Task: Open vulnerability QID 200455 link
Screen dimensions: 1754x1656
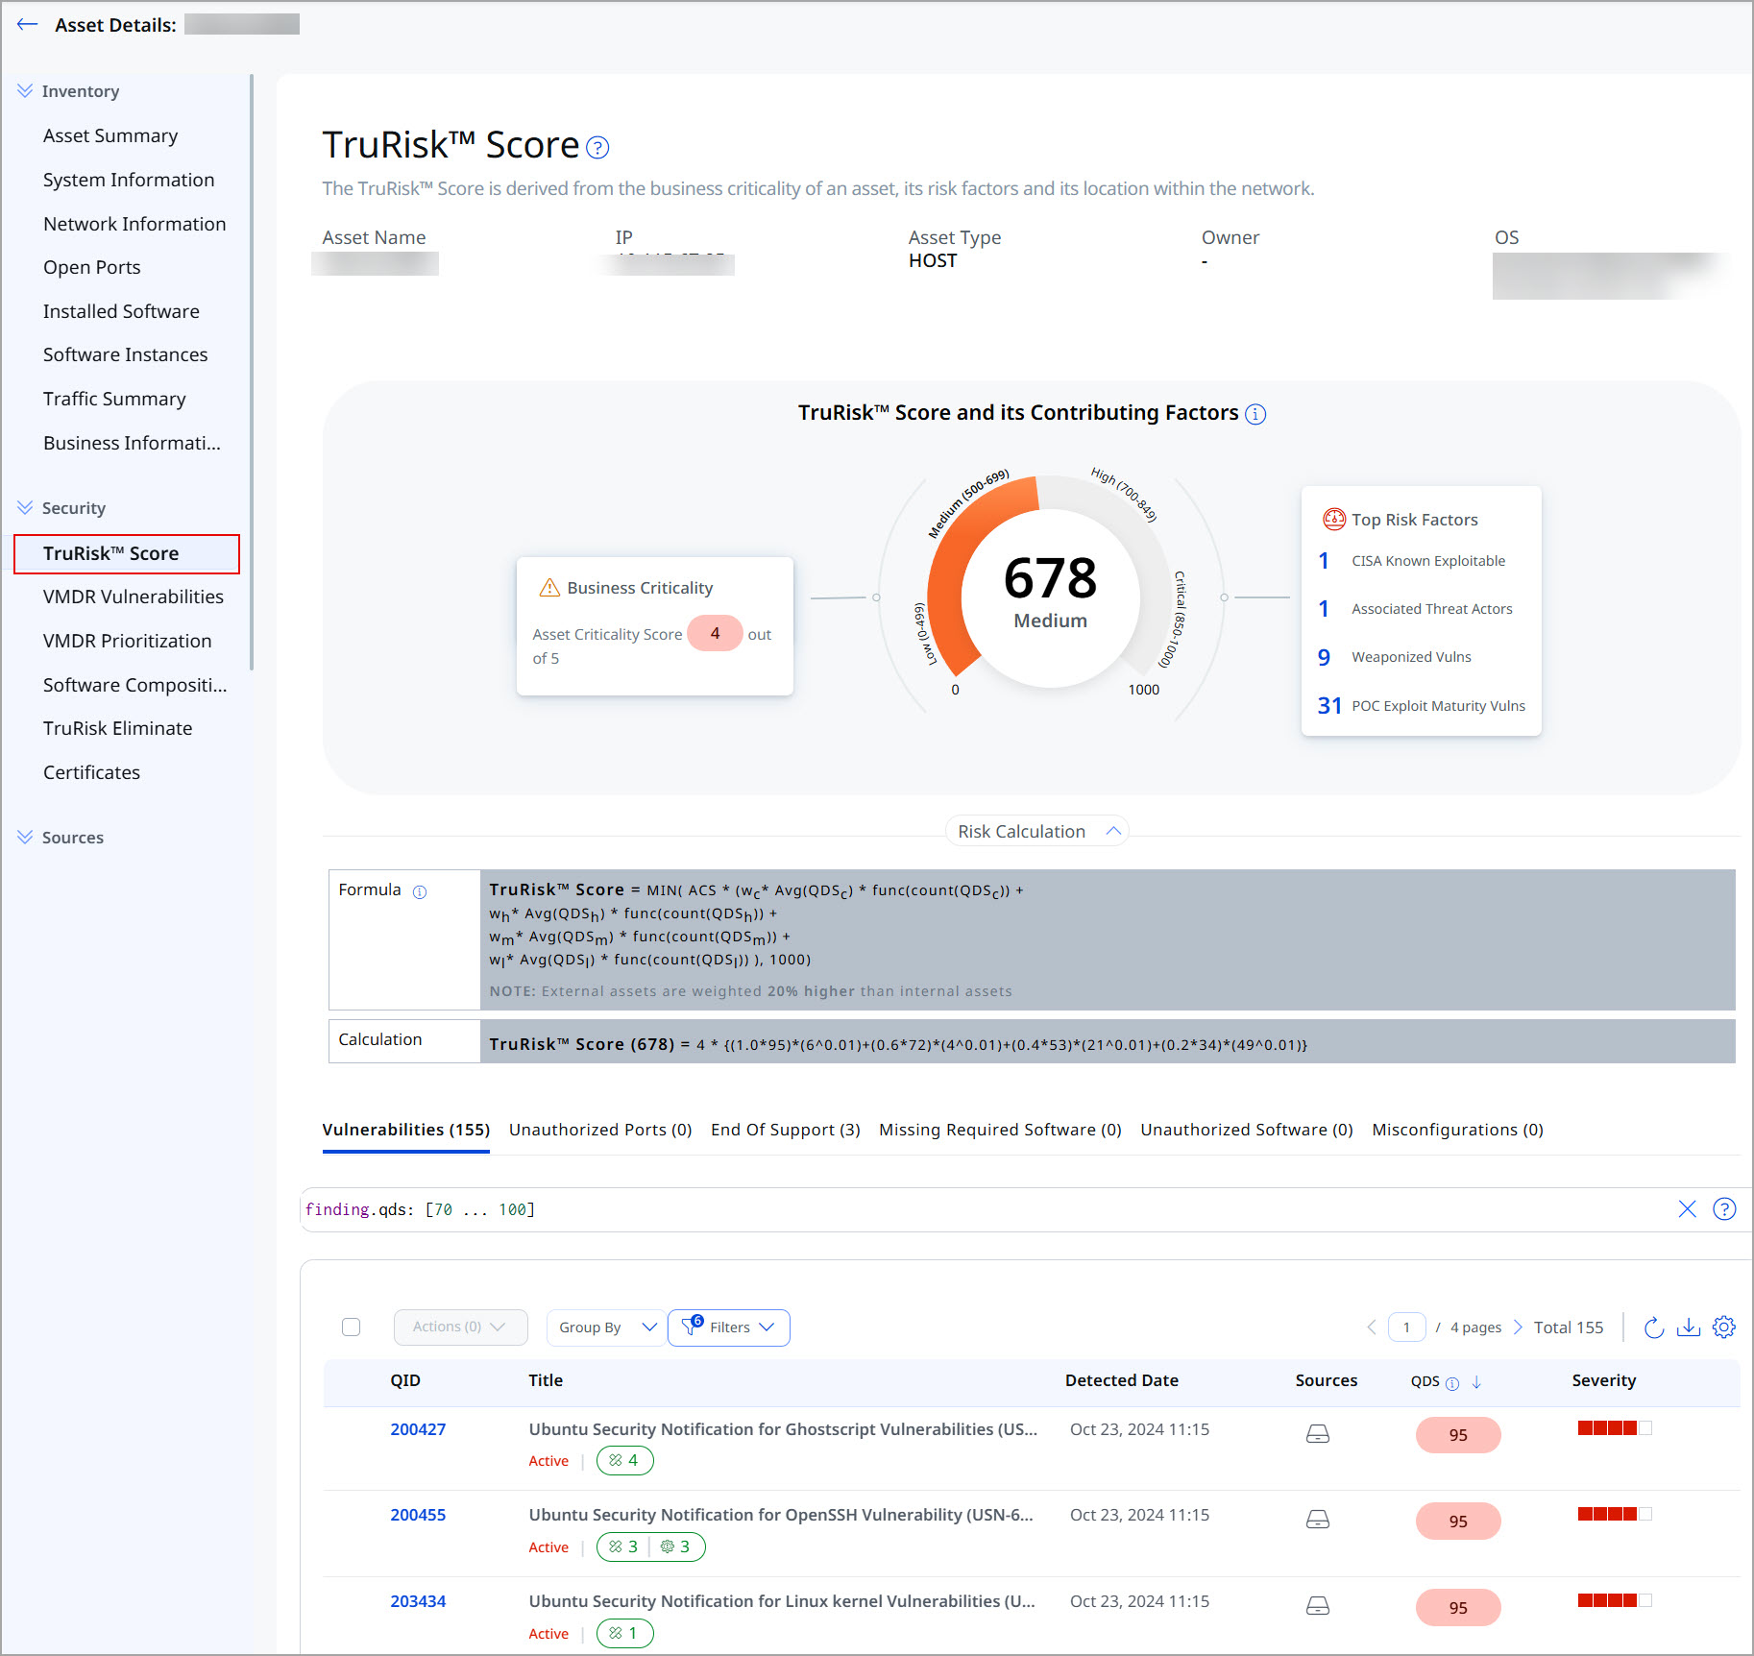Action: coord(418,1516)
